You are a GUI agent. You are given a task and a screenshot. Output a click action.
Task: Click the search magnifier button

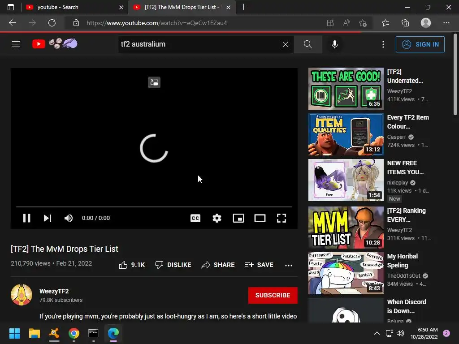point(307,44)
